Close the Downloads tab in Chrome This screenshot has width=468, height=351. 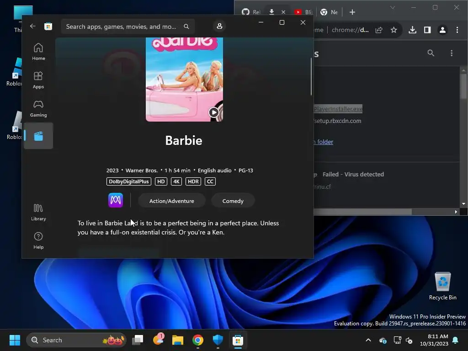pos(283,12)
